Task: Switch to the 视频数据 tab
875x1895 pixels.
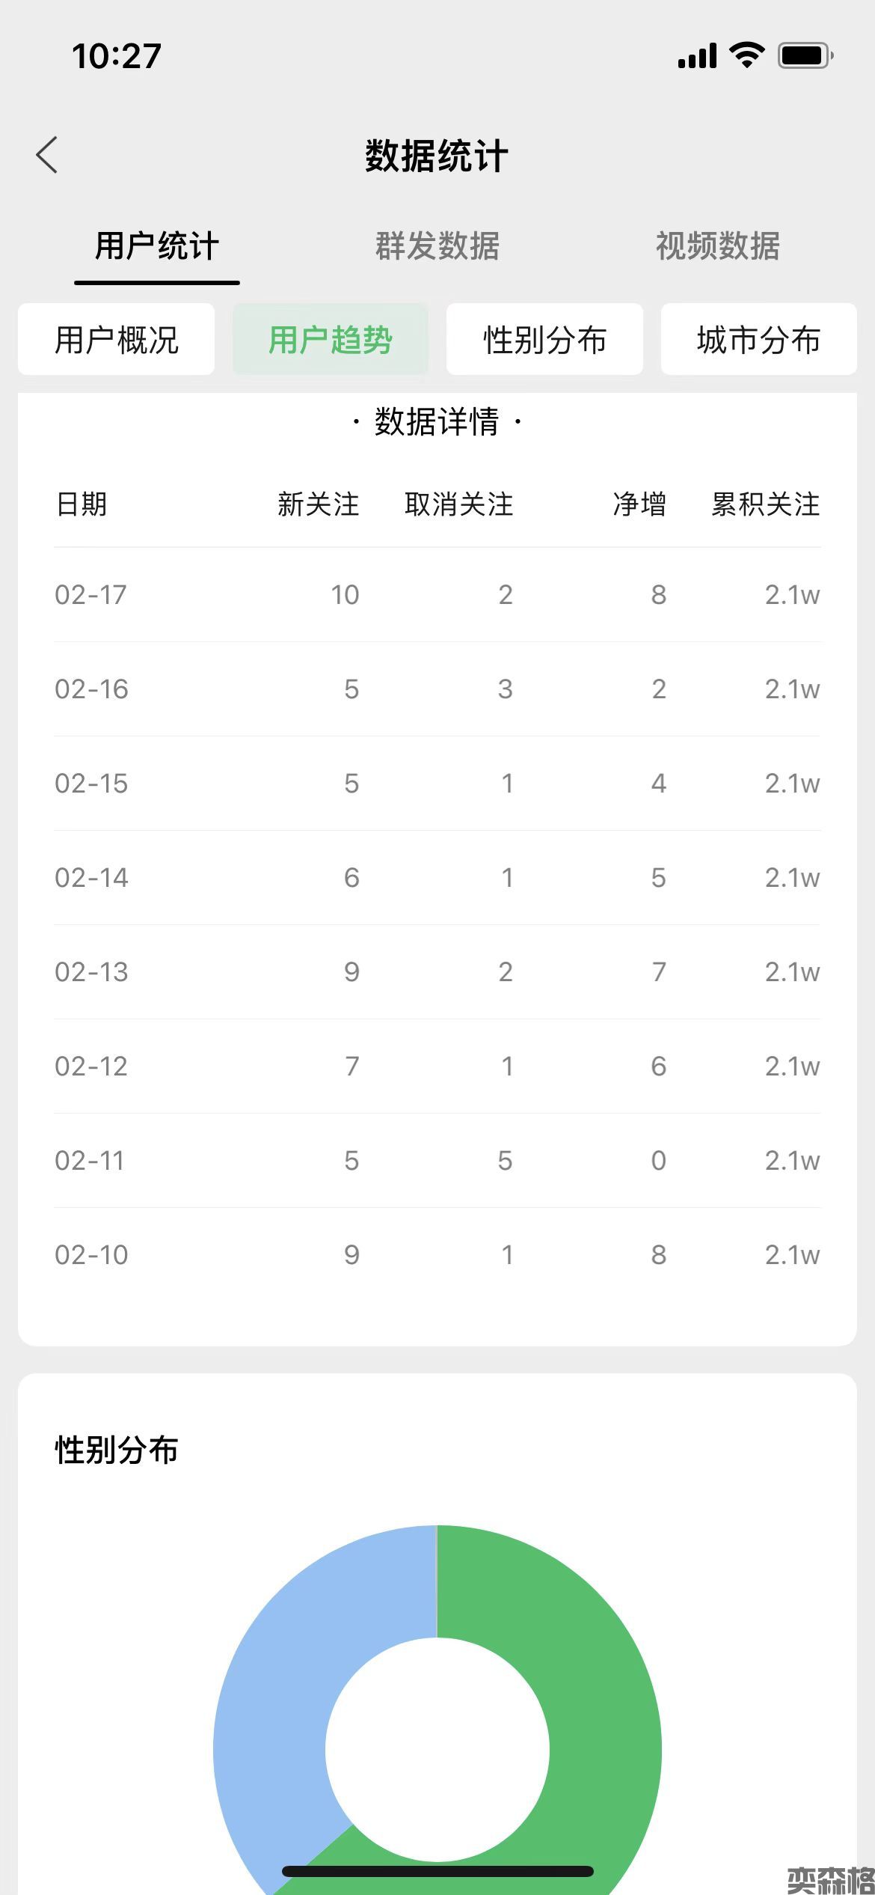Action: point(718,246)
